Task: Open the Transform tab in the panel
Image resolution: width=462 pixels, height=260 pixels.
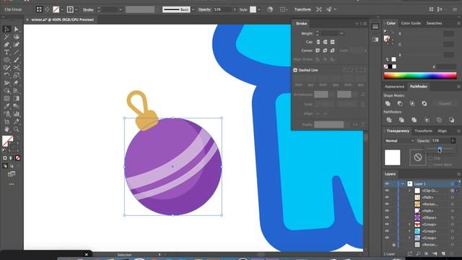Action: (424, 131)
